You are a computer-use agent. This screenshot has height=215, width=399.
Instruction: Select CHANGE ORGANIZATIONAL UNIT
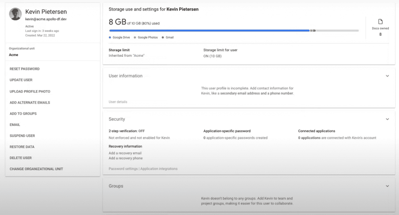pyautogui.click(x=36, y=169)
